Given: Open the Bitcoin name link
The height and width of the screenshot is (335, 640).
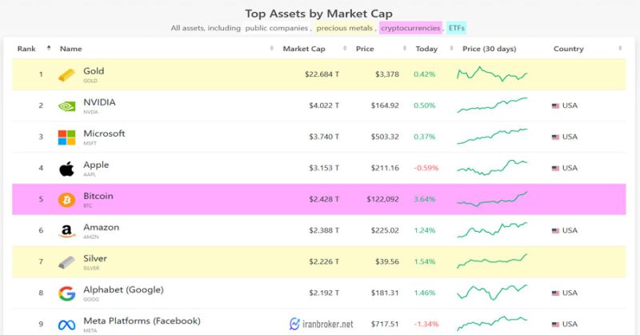Looking at the screenshot, I should (x=98, y=196).
